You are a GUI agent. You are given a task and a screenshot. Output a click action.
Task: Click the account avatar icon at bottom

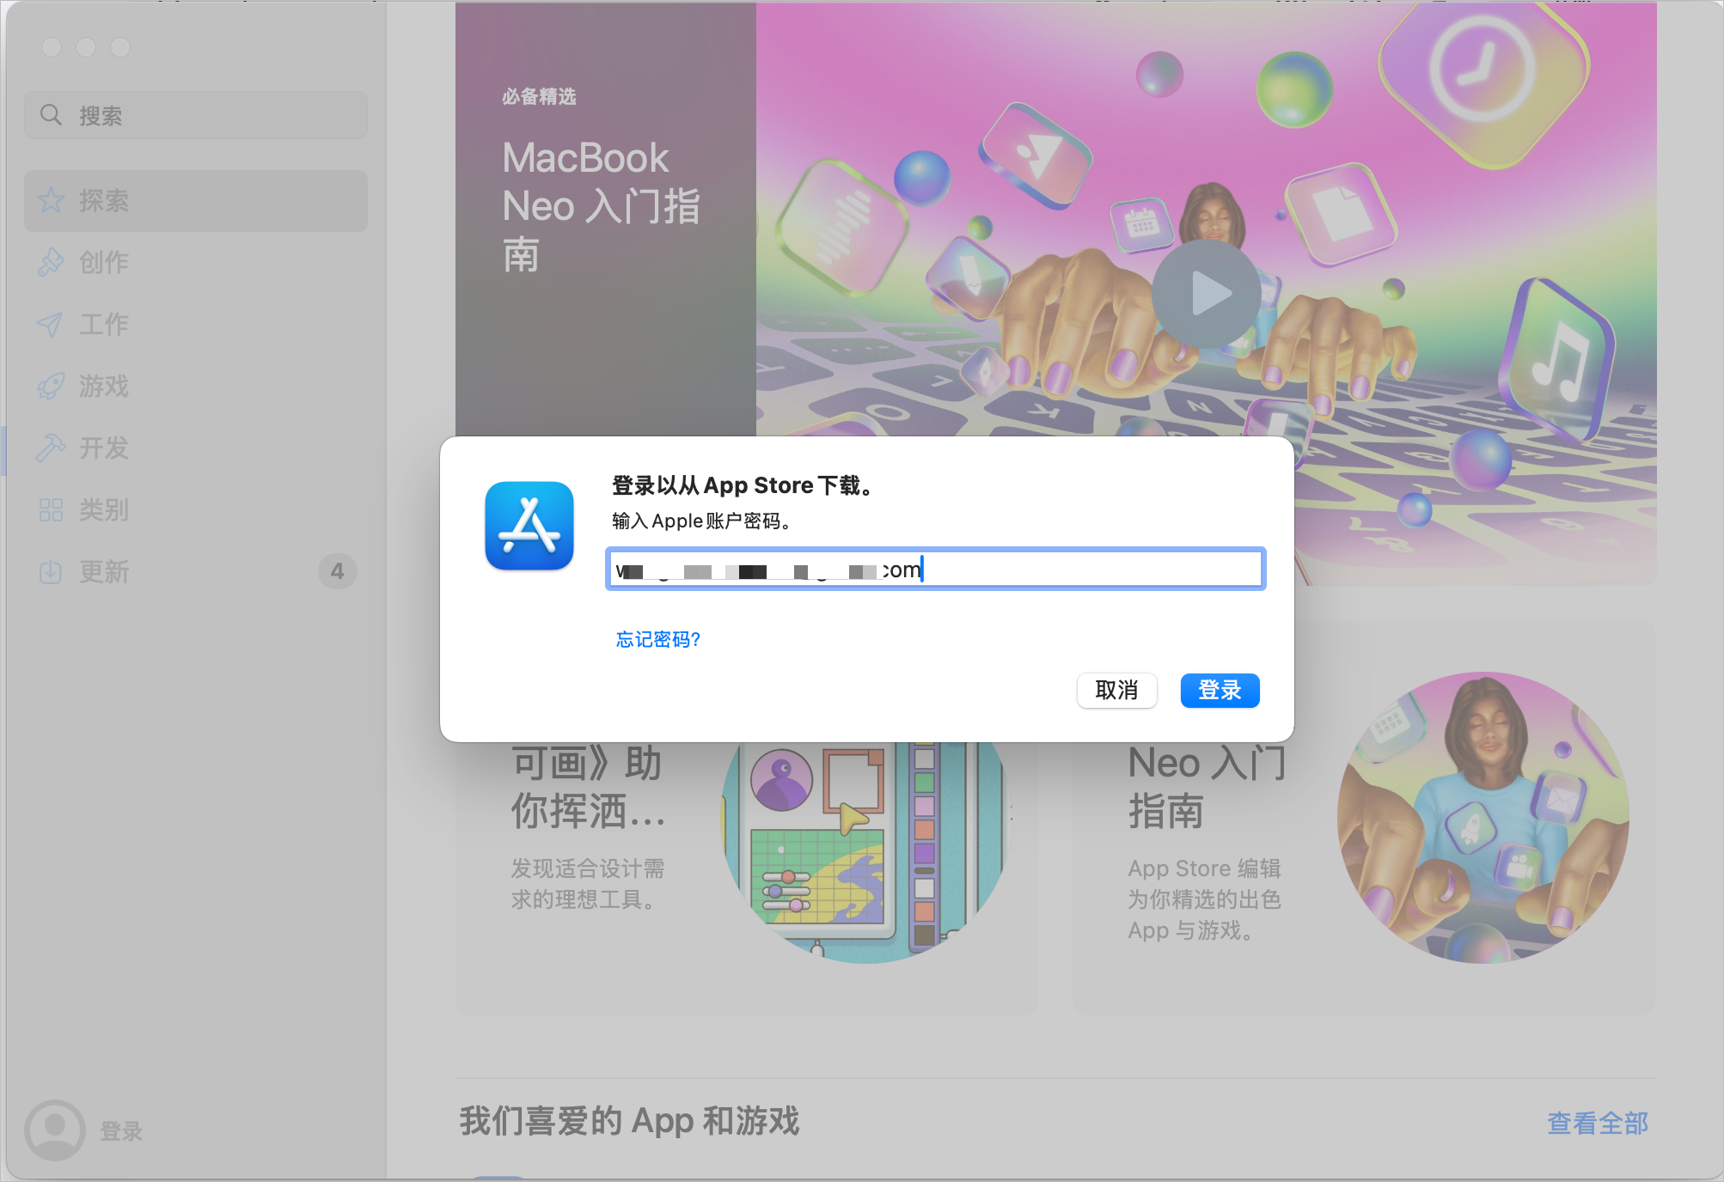(x=55, y=1130)
